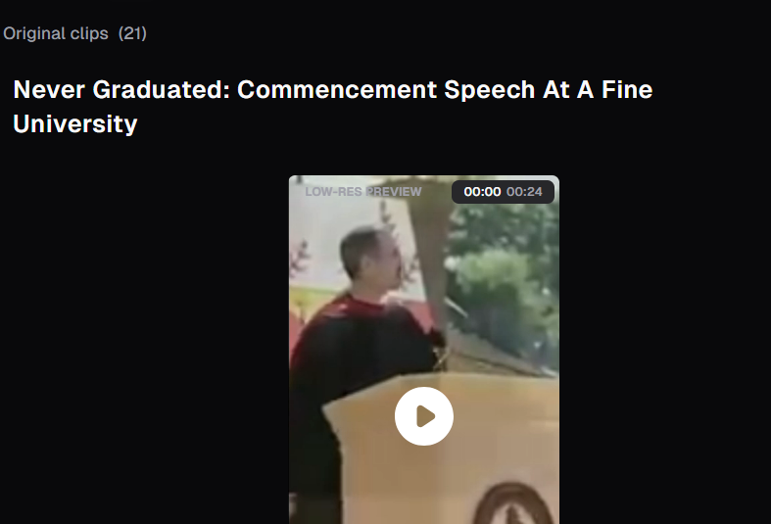Click the 00:00 current time indicator
Image resolution: width=771 pixels, height=524 pixels.
pos(482,192)
